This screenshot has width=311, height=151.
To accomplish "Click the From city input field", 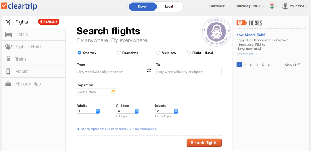I will (109, 72).
